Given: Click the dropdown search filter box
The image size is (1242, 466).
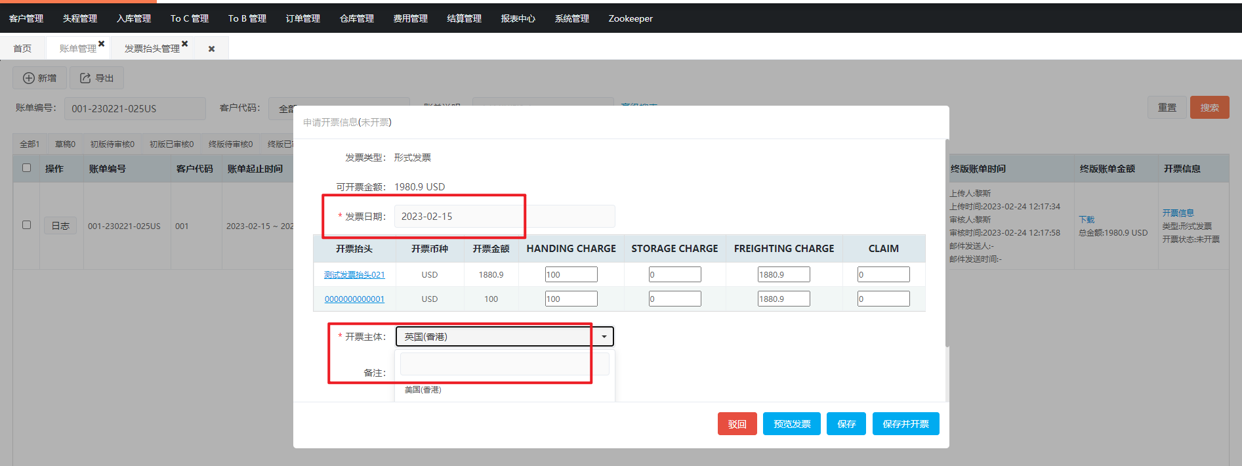Looking at the screenshot, I should [505, 364].
